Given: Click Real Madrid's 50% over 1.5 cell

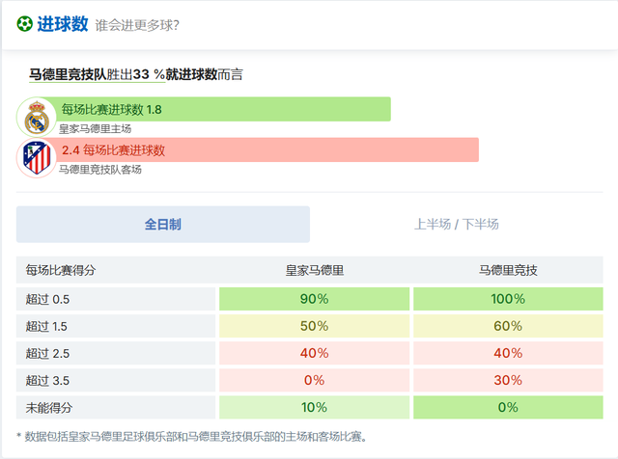Looking at the screenshot, I should point(315,326).
